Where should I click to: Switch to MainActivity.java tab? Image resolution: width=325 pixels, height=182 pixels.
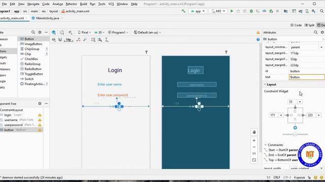[47, 18]
